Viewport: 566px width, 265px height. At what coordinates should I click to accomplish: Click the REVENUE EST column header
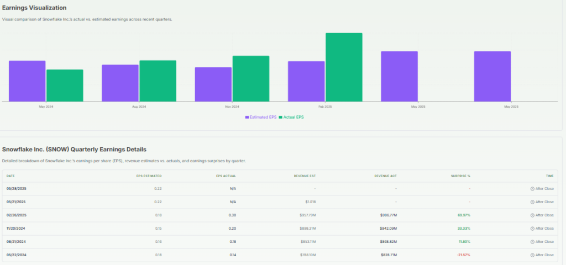(305, 176)
